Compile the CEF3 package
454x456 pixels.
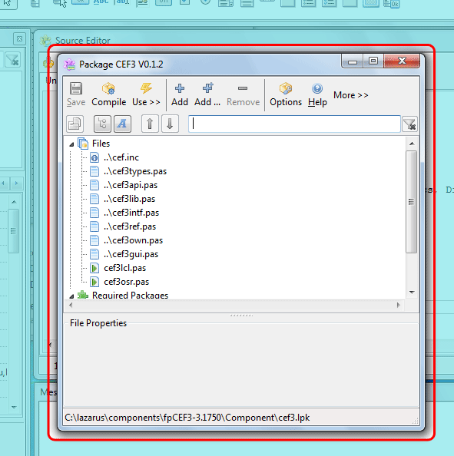(x=109, y=94)
